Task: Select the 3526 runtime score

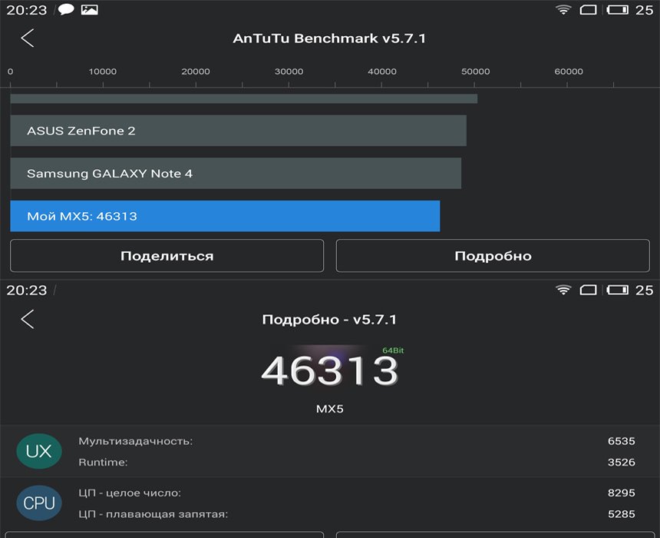Action: [x=622, y=462]
